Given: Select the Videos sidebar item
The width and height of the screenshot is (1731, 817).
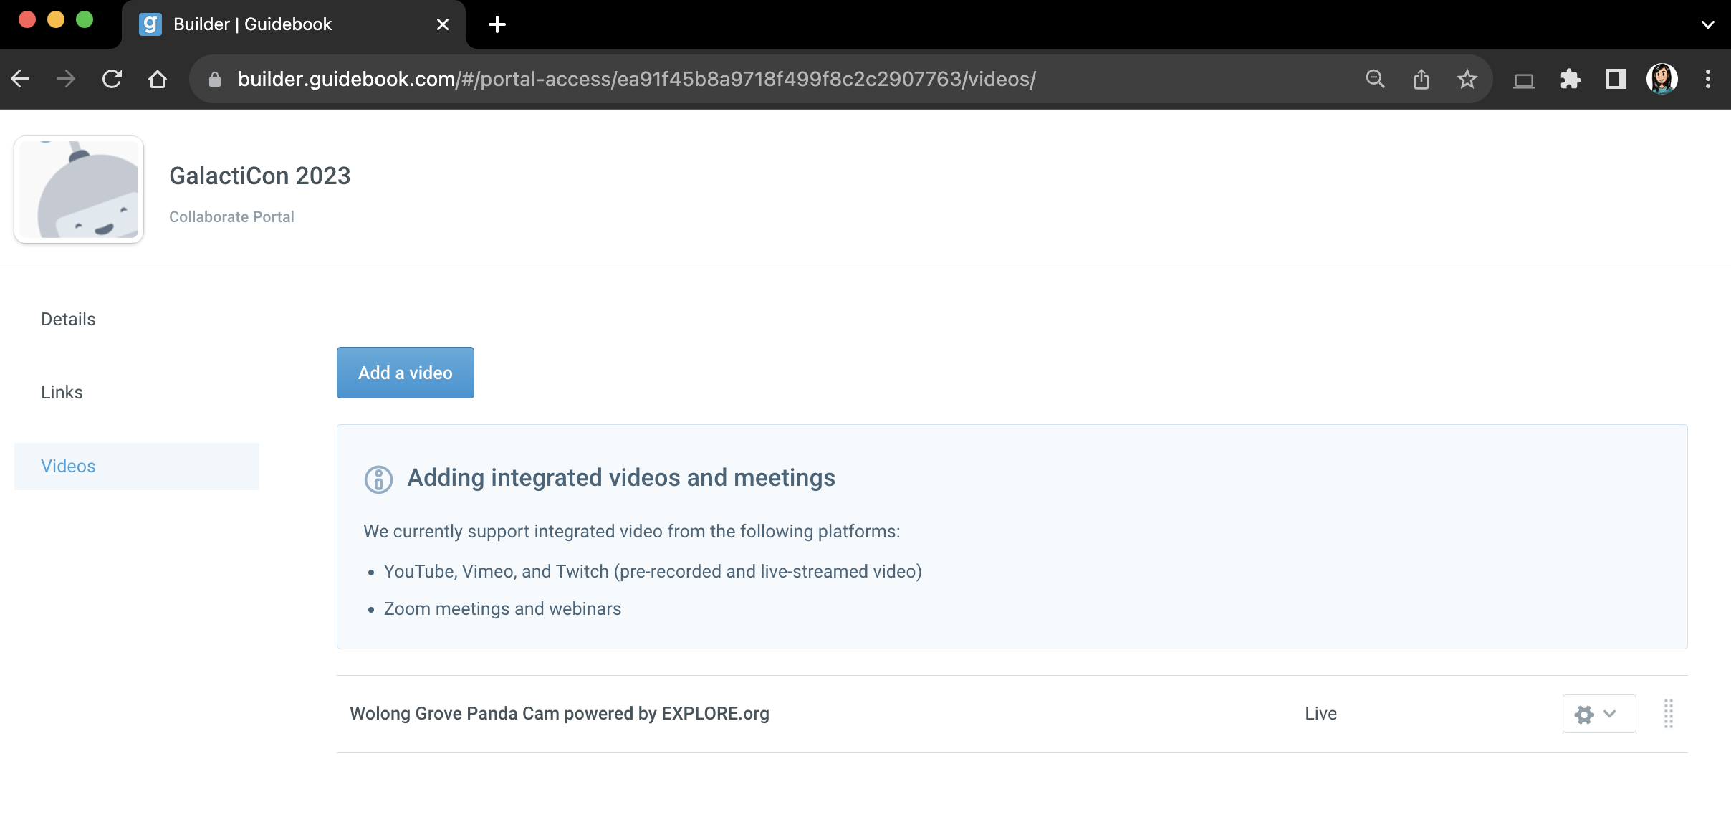Looking at the screenshot, I should click(137, 466).
